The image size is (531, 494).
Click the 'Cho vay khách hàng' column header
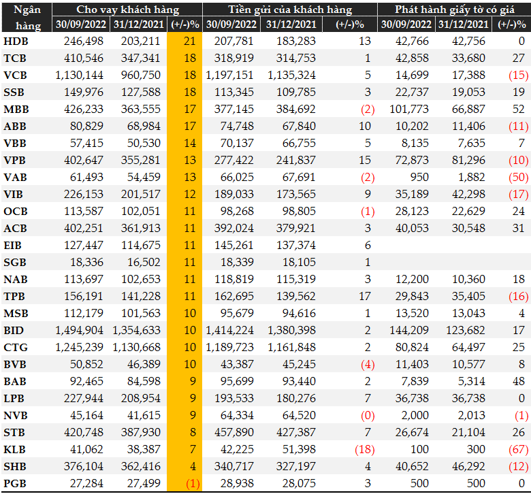[127, 10]
